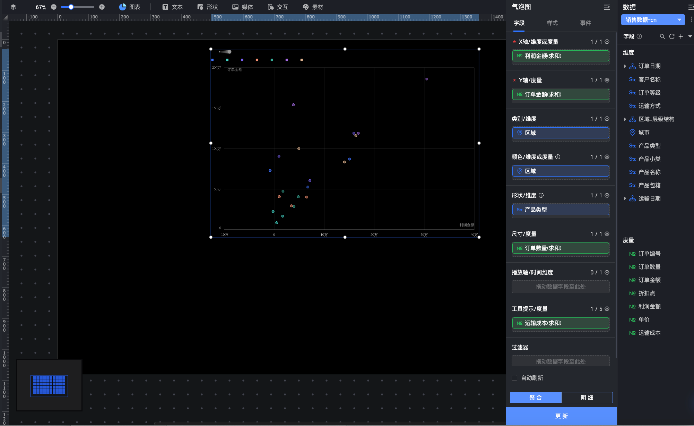
Task: Click the zoom in plus icon
Action: pyautogui.click(x=102, y=7)
